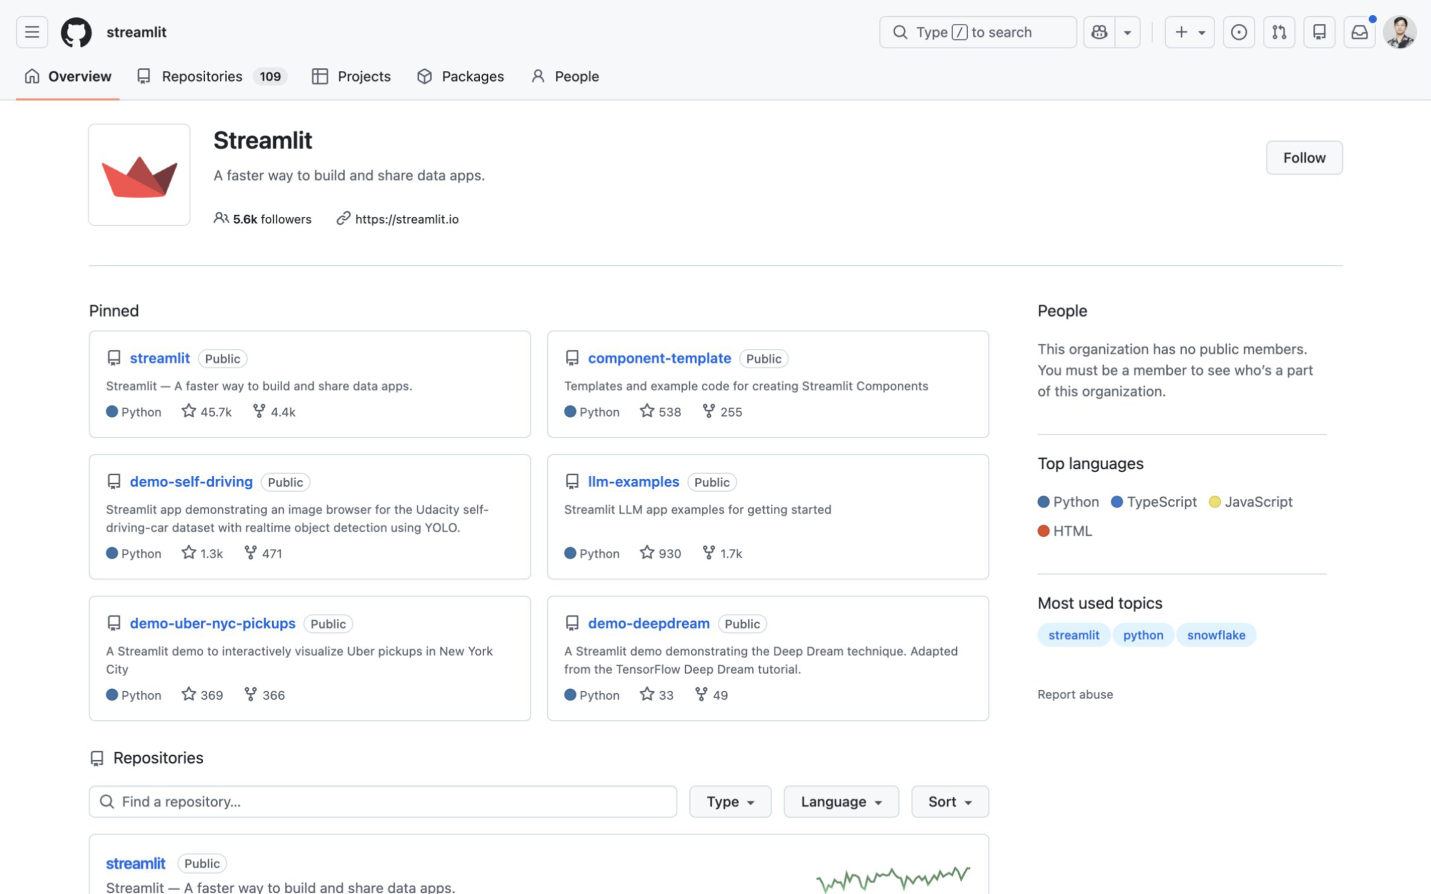1431x894 pixels.
Task: Switch to the People tab
Action: pyautogui.click(x=565, y=76)
